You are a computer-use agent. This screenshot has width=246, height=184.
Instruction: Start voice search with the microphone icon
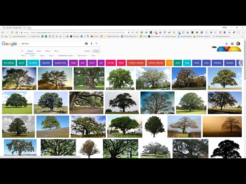point(91,44)
